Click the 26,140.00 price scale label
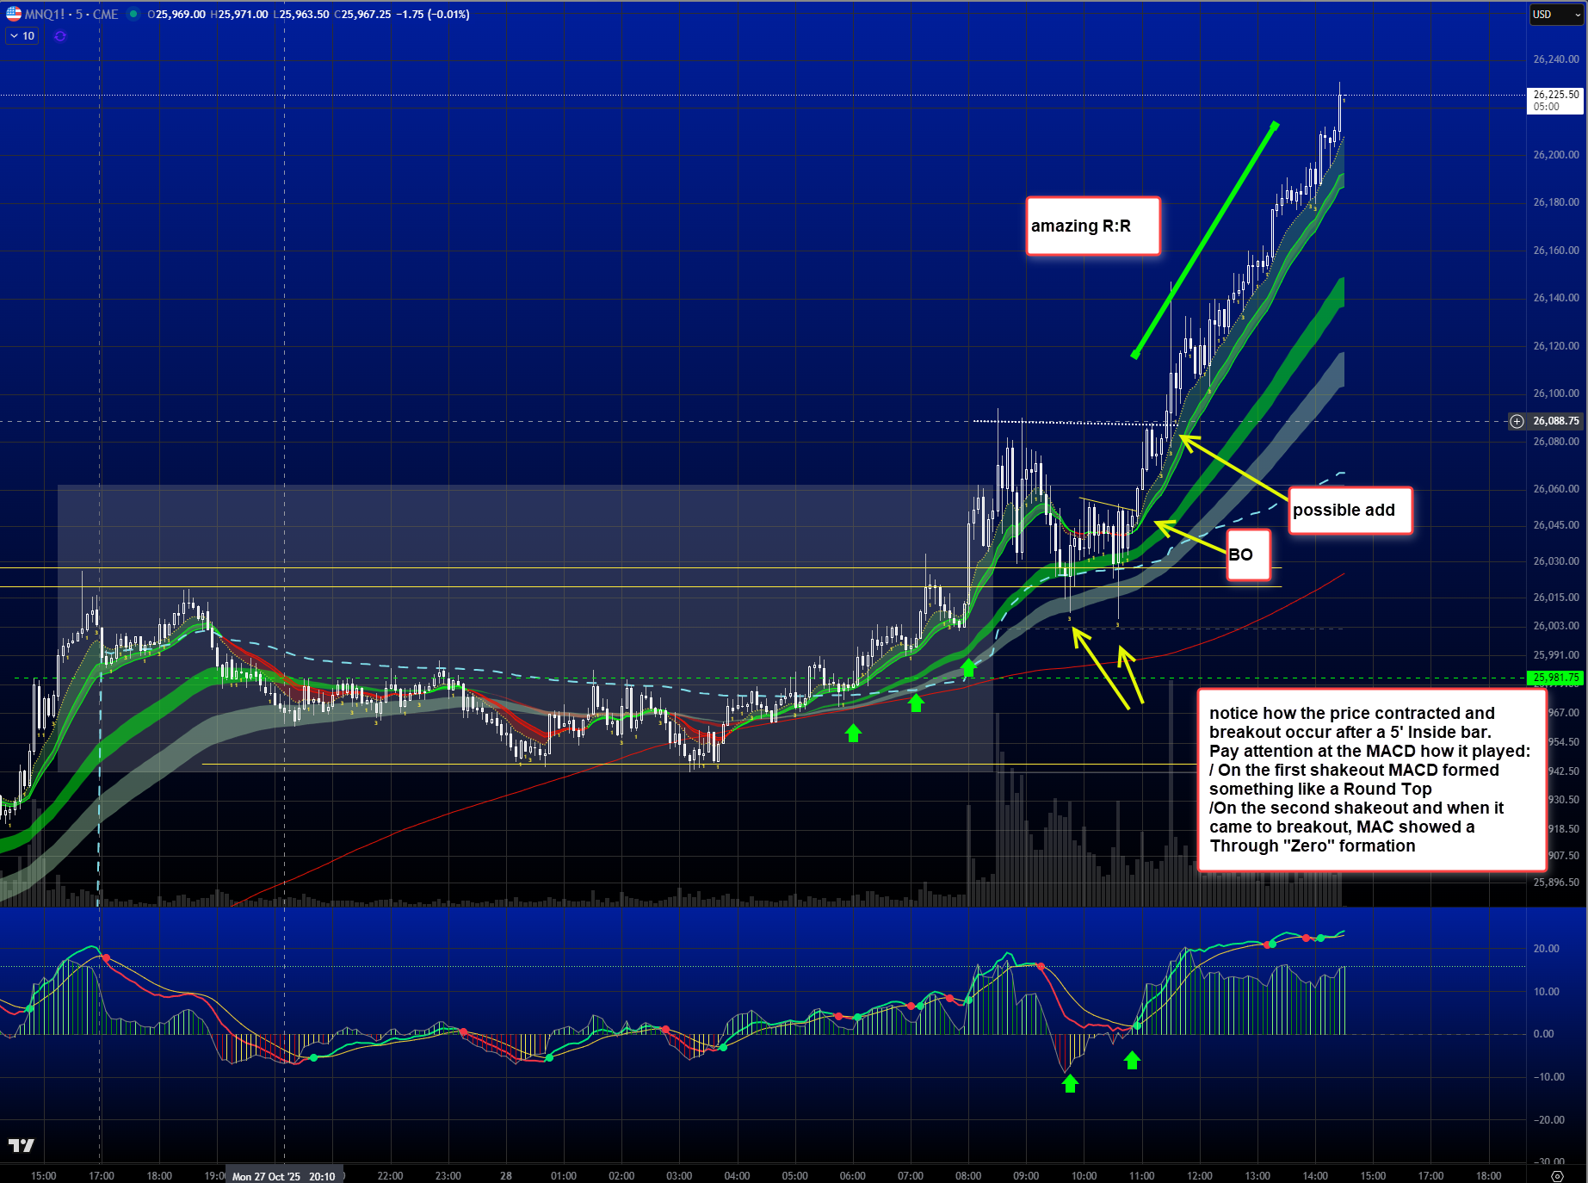 [x=1556, y=298]
